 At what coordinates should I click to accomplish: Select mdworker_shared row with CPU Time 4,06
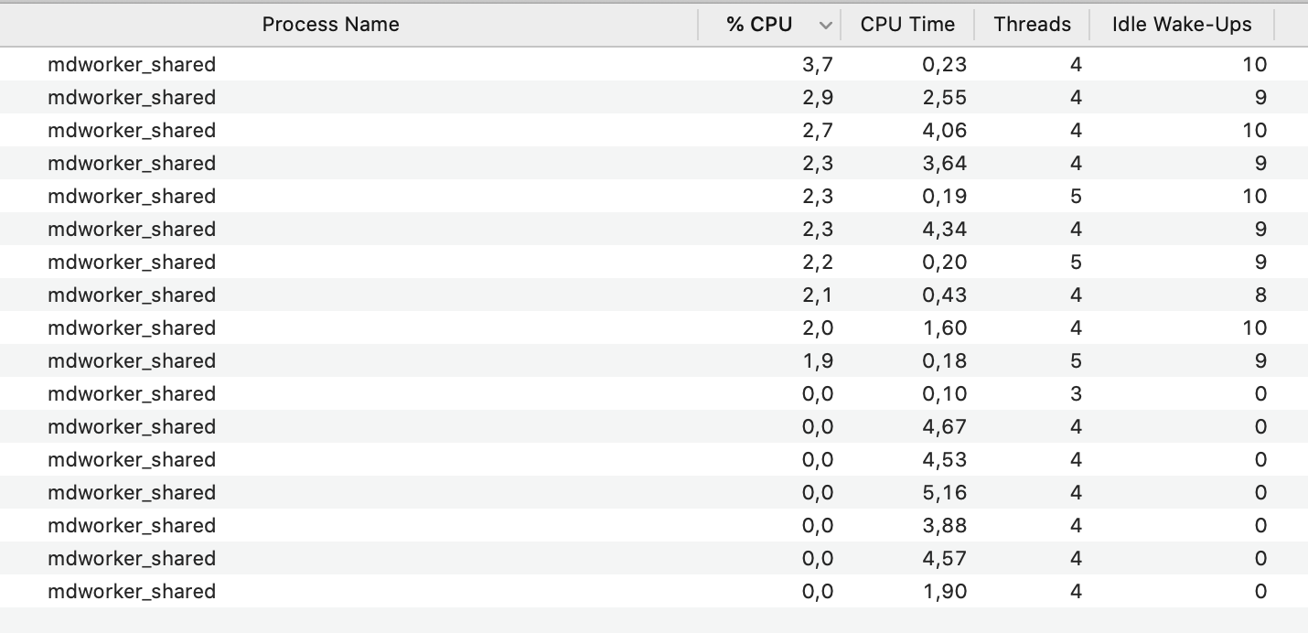click(132, 130)
